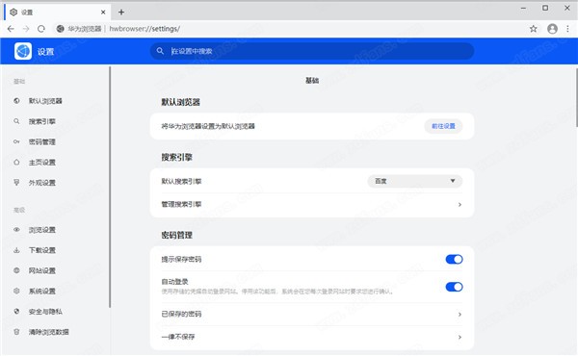Select 搜索引擎 in sidebar
The height and width of the screenshot is (356, 578).
click(x=42, y=121)
